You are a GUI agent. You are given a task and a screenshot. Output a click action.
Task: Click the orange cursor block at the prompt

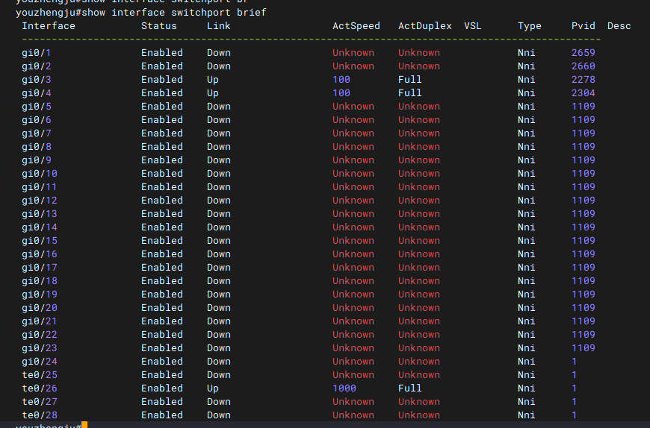coord(84,425)
